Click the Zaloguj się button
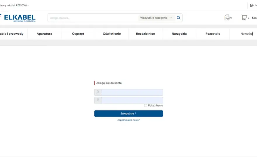This screenshot has height=157, width=257. pyautogui.click(x=128, y=114)
